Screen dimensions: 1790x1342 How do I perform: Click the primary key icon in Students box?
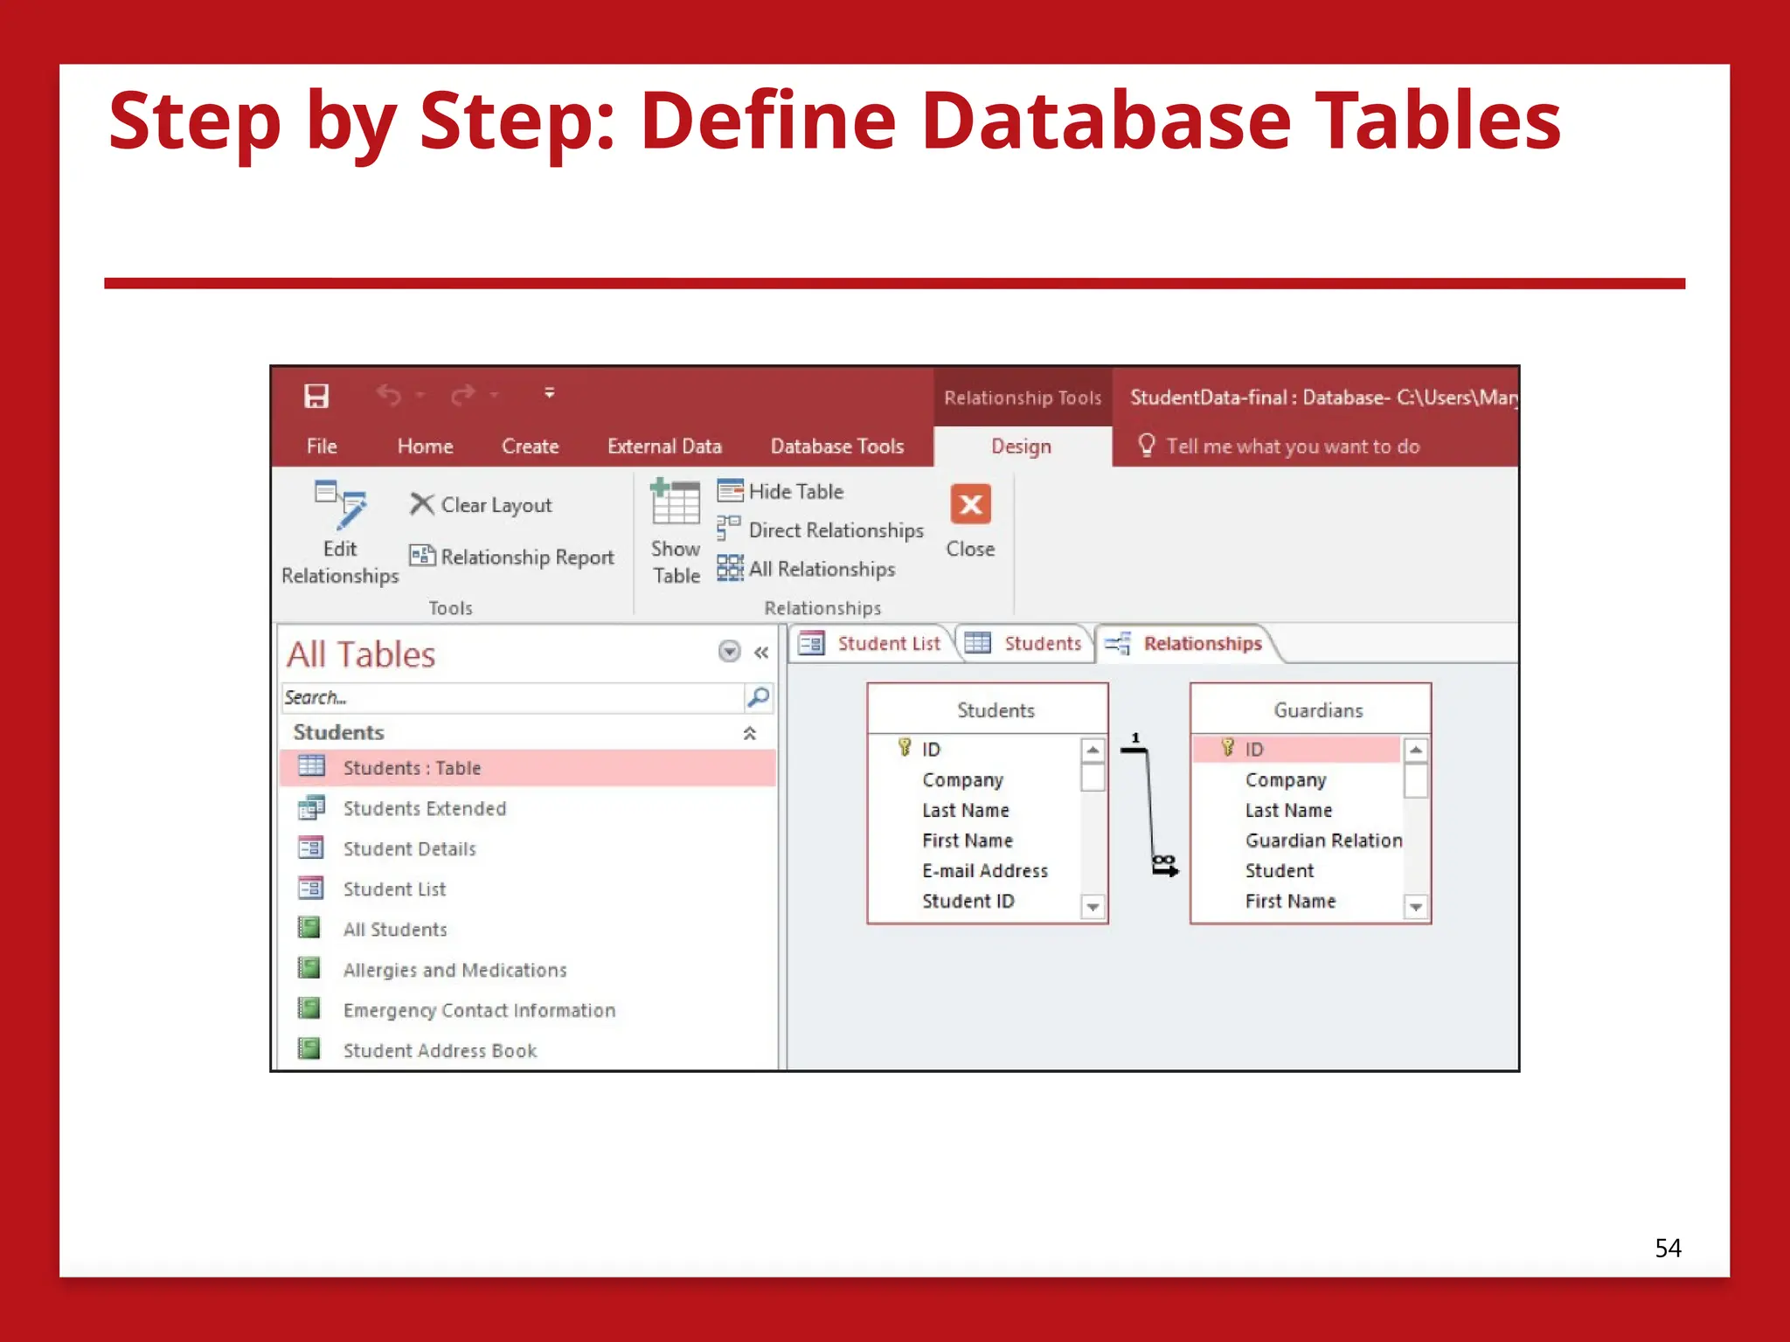point(905,747)
